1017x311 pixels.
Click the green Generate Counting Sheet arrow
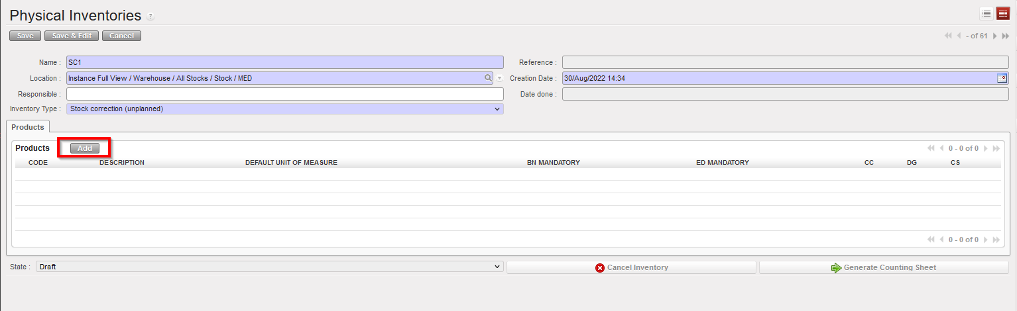836,268
